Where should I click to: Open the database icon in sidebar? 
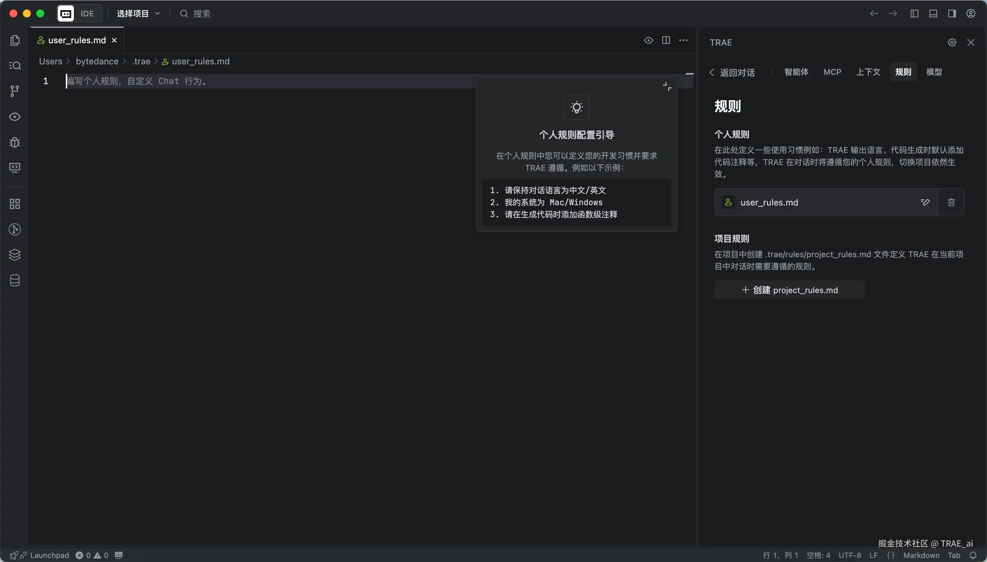[x=15, y=281]
